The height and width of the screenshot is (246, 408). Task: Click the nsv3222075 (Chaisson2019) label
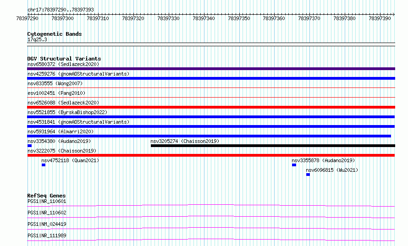(62, 151)
